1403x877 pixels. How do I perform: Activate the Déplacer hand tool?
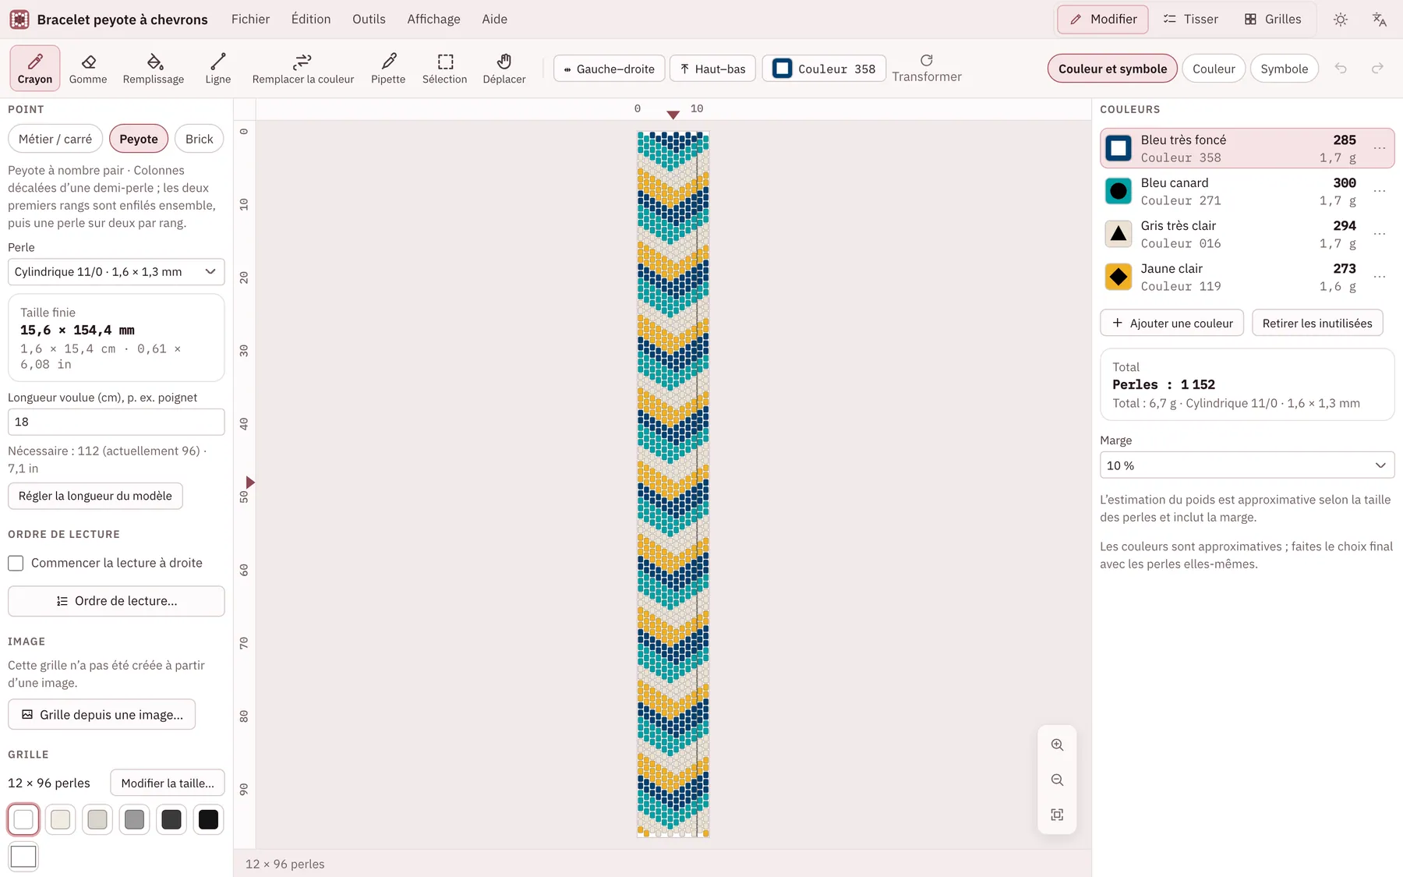[504, 68]
